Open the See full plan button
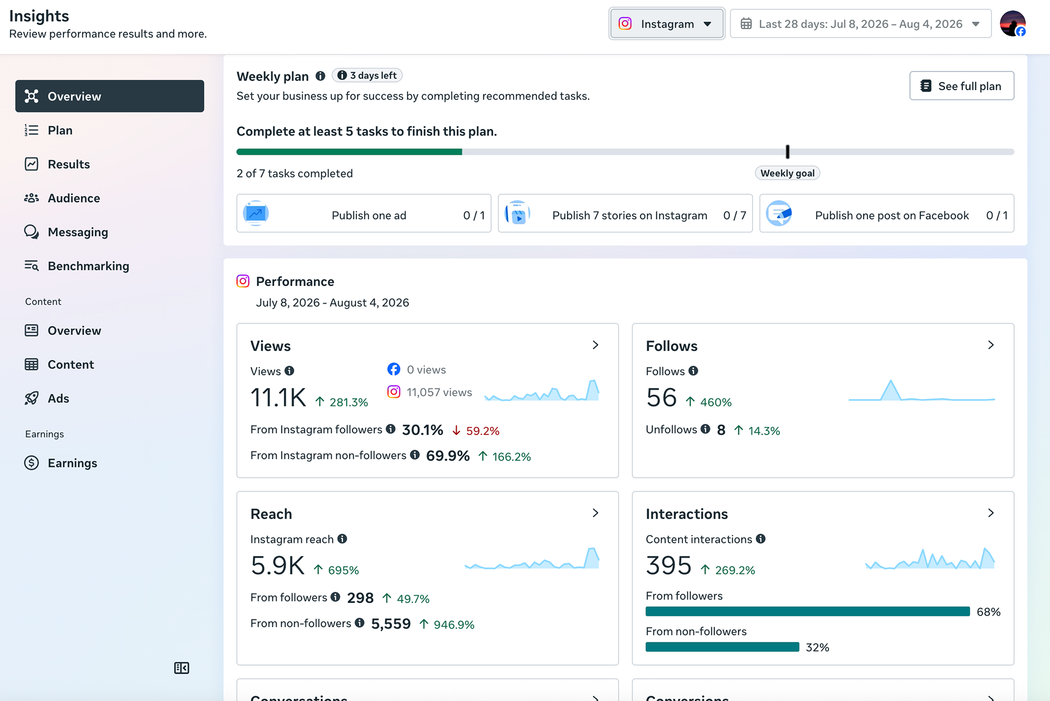 tap(962, 86)
